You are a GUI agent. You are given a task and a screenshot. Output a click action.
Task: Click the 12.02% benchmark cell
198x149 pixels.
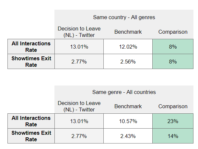tap(128, 47)
